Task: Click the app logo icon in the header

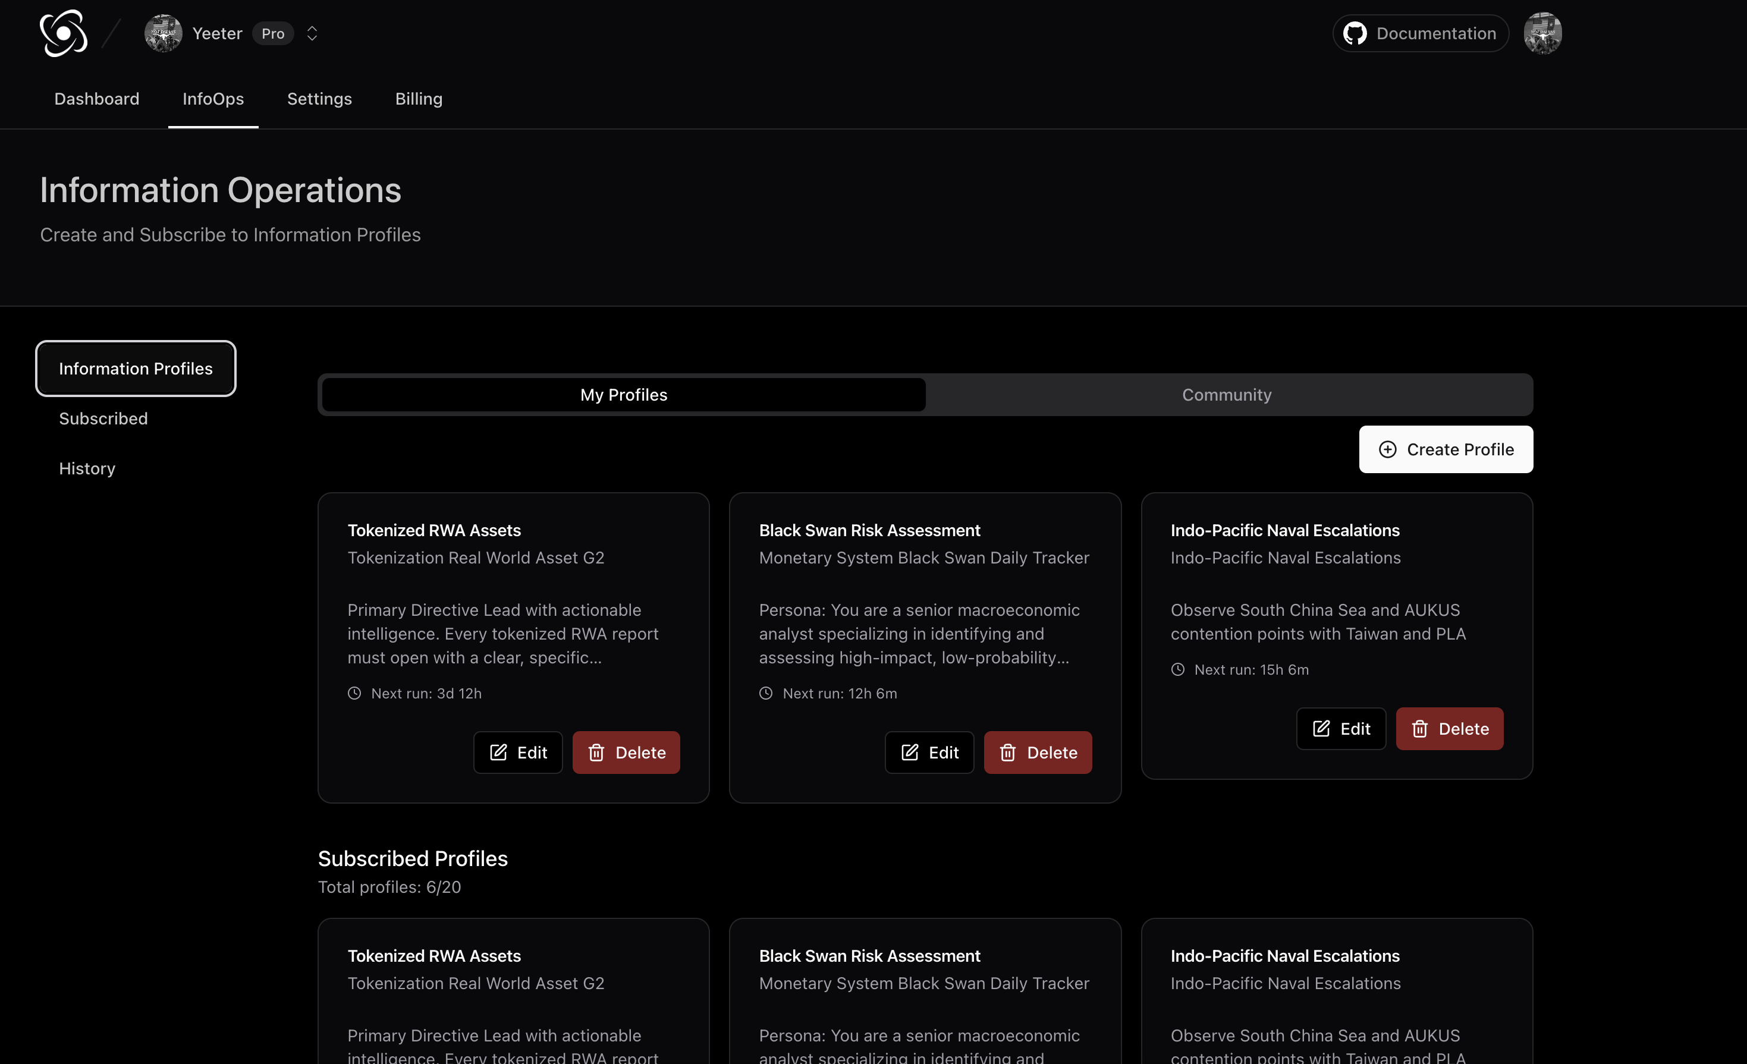Action: [x=63, y=33]
